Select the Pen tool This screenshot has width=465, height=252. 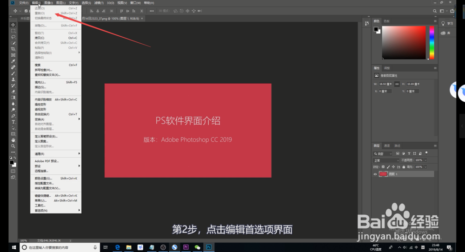pos(13,116)
